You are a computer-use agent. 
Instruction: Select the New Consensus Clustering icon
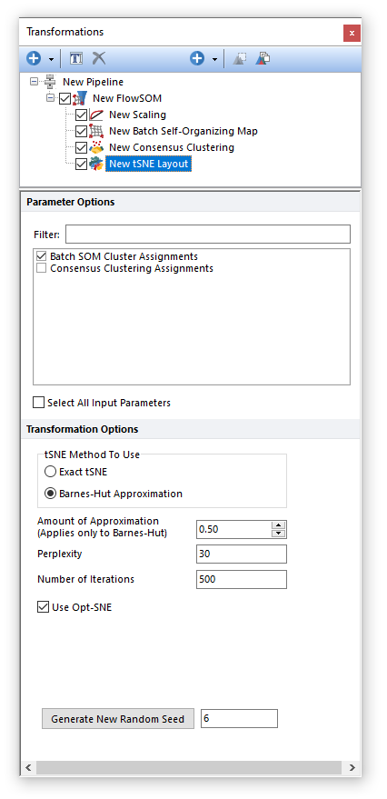click(96, 147)
